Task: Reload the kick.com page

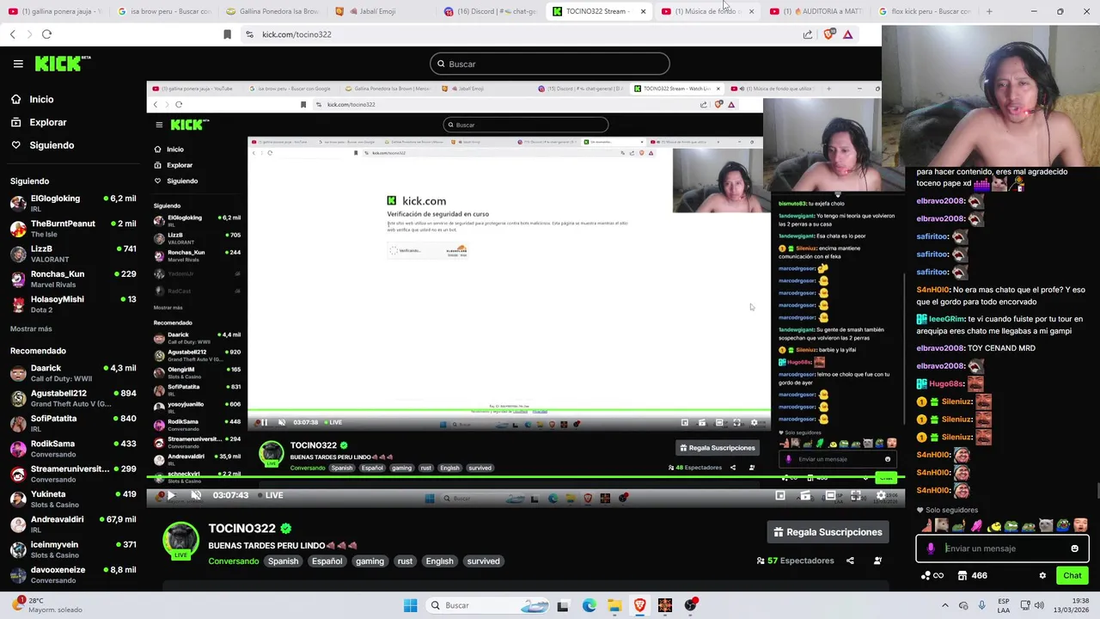Action: click(46, 34)
